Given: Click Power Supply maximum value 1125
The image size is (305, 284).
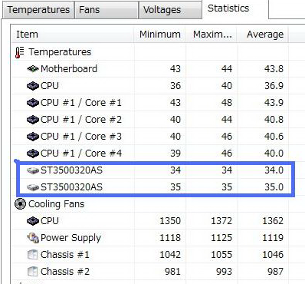Looking at the screenshot, I should coord(221,238).
